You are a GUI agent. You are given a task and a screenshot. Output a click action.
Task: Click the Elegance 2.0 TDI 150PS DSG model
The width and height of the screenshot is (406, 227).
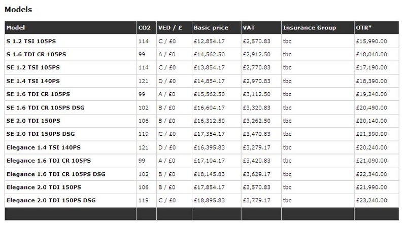pyautogui.click(x=51, y=200)
